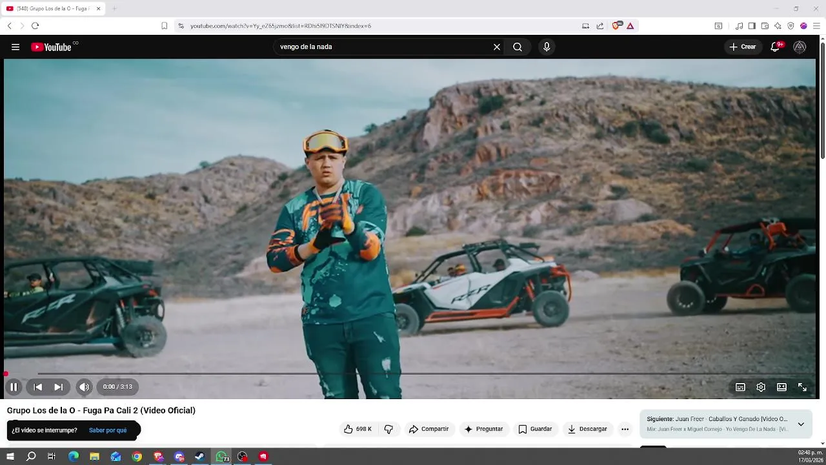This screenshot has width=826, height=465.
Task: Open more actions three-dot menu
Action: [x=625, y=429]
